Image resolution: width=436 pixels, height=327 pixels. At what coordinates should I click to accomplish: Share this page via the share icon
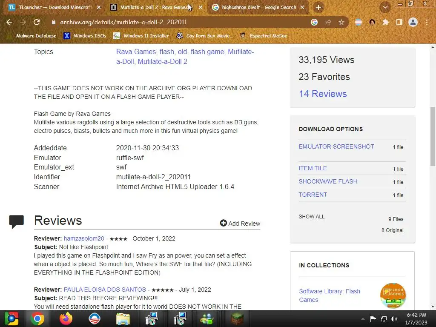coord(328,22)
